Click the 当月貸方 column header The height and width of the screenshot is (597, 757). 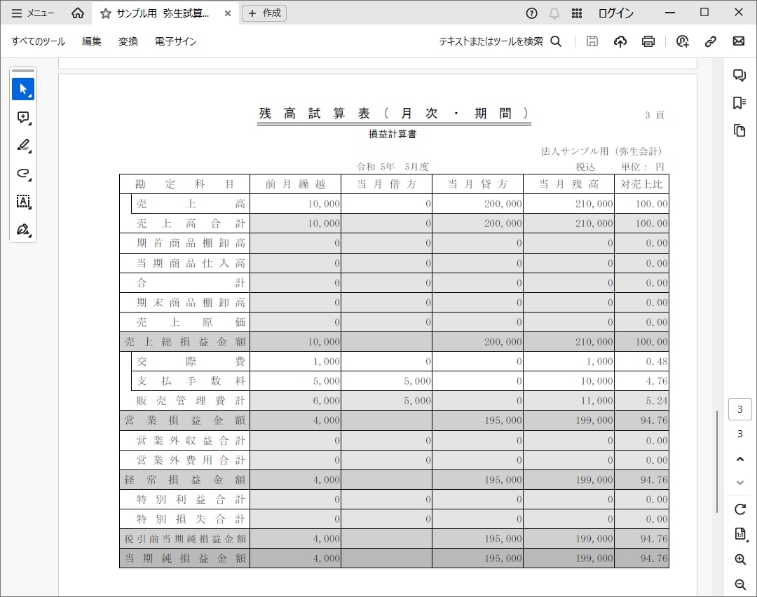(477, 184)
